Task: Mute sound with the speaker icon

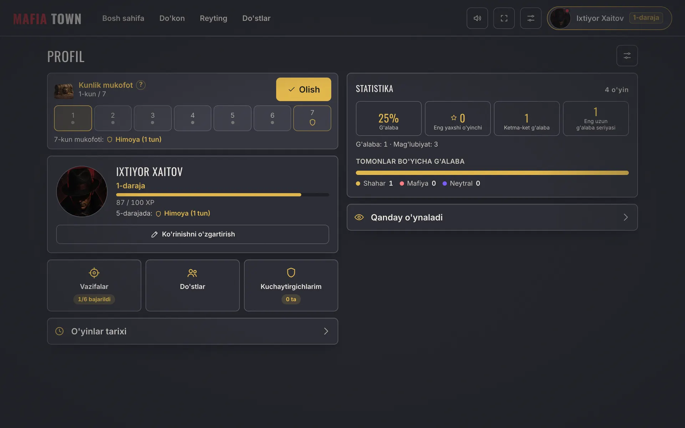Action: (x=477, y=18)
